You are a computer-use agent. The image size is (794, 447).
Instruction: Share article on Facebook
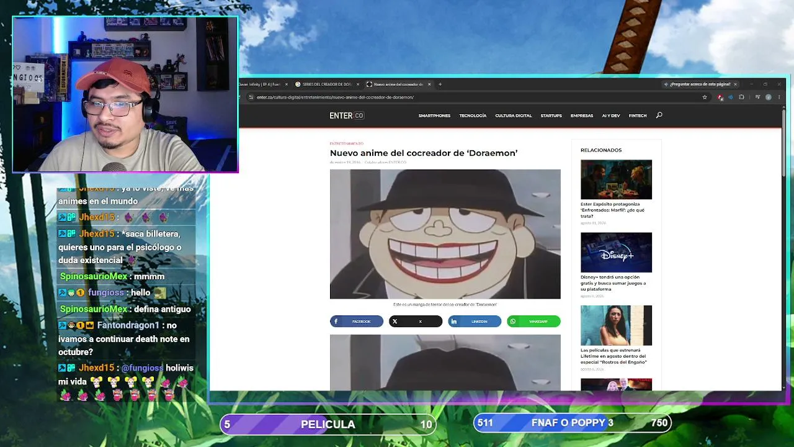pos(357,322)
